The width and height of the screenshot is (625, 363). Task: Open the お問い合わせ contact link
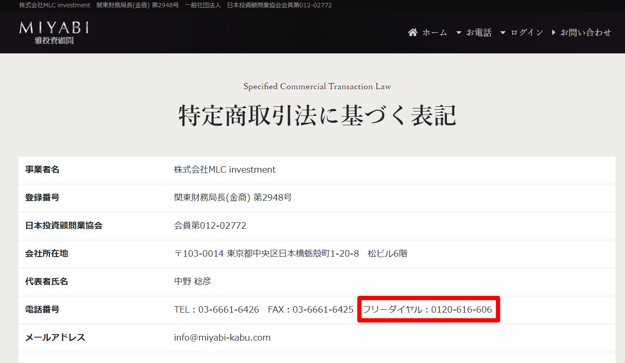585,33
